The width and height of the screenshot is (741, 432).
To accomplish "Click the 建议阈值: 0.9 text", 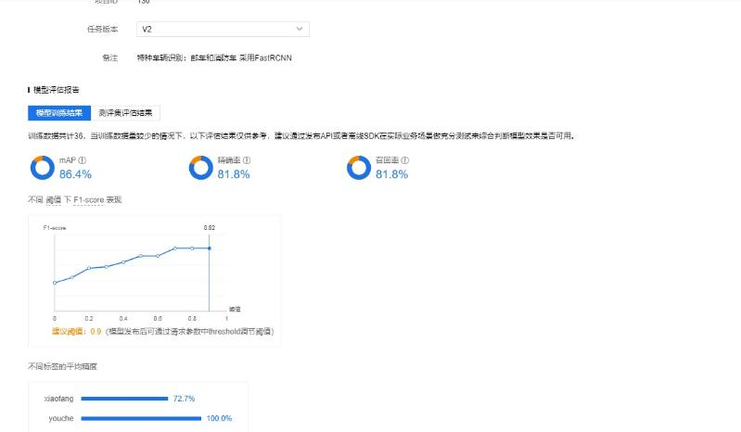I will pyautogui.click(x=77, y=332).
